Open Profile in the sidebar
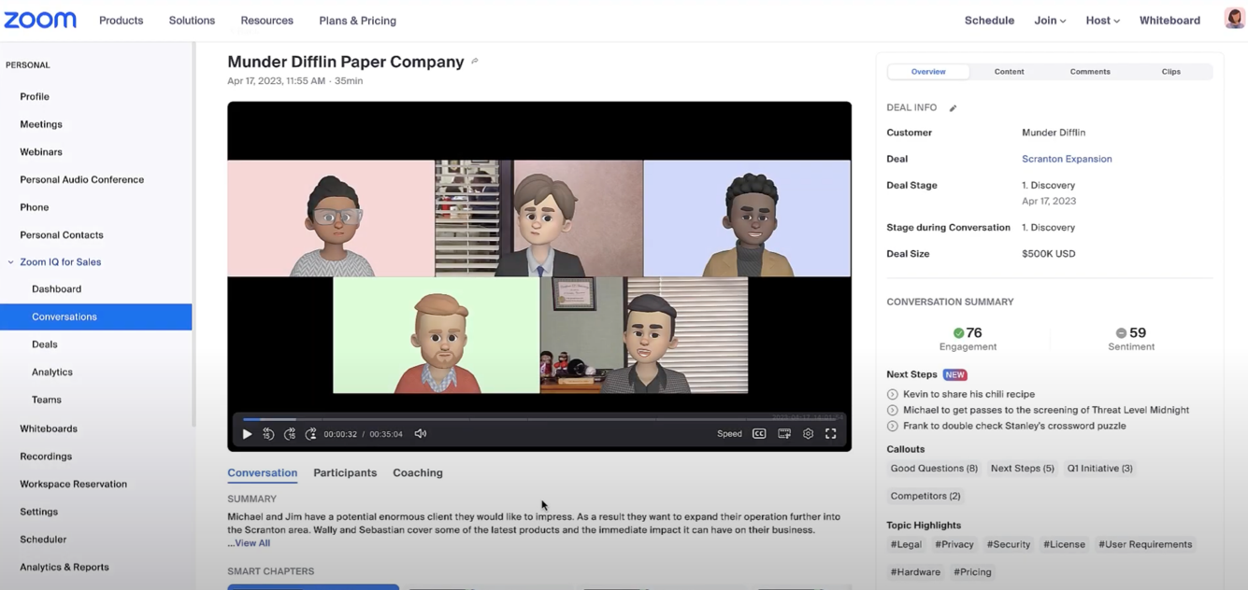The width and height of the screenshot is (1248, 590). (x=35, y=97)
